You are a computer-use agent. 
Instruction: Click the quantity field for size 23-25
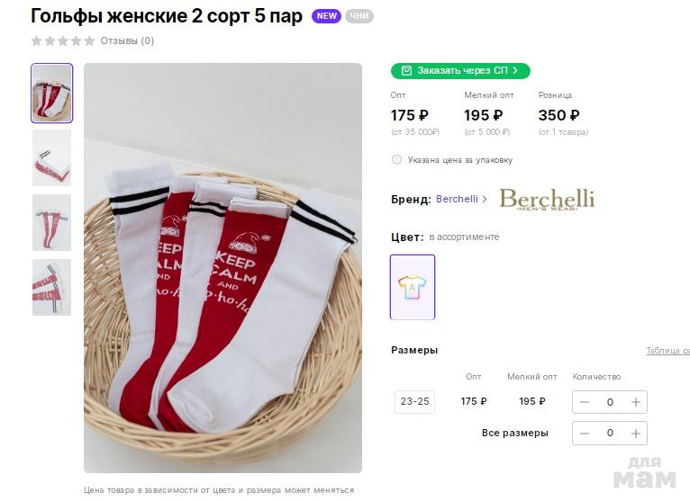click(610, 402)
